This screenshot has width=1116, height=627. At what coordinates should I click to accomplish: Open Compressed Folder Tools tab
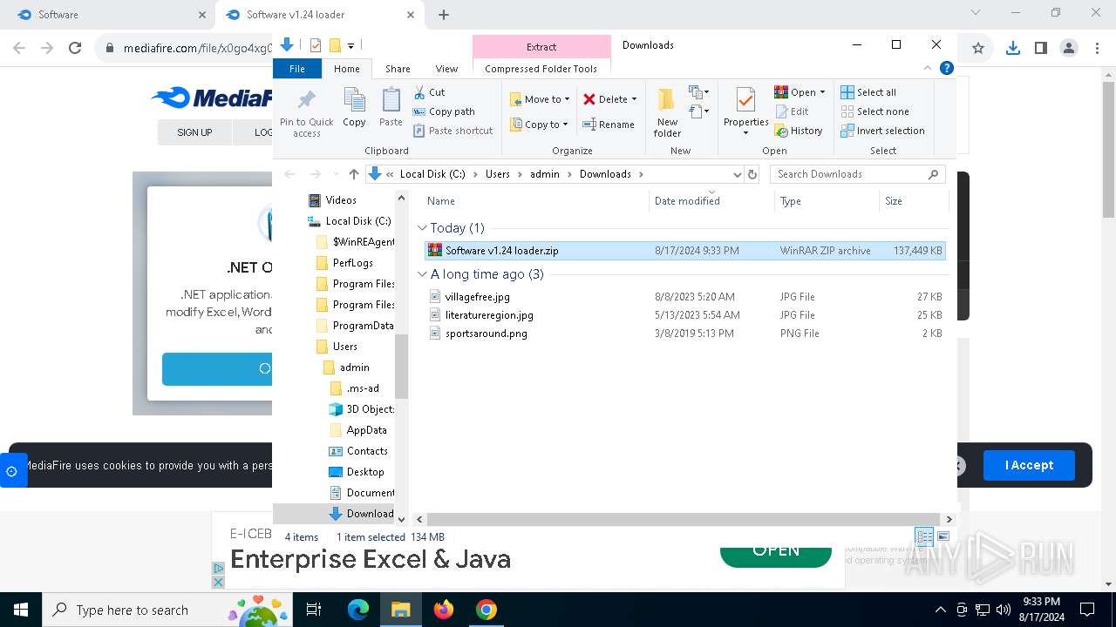pyautogui.click(x=541, y=69)
